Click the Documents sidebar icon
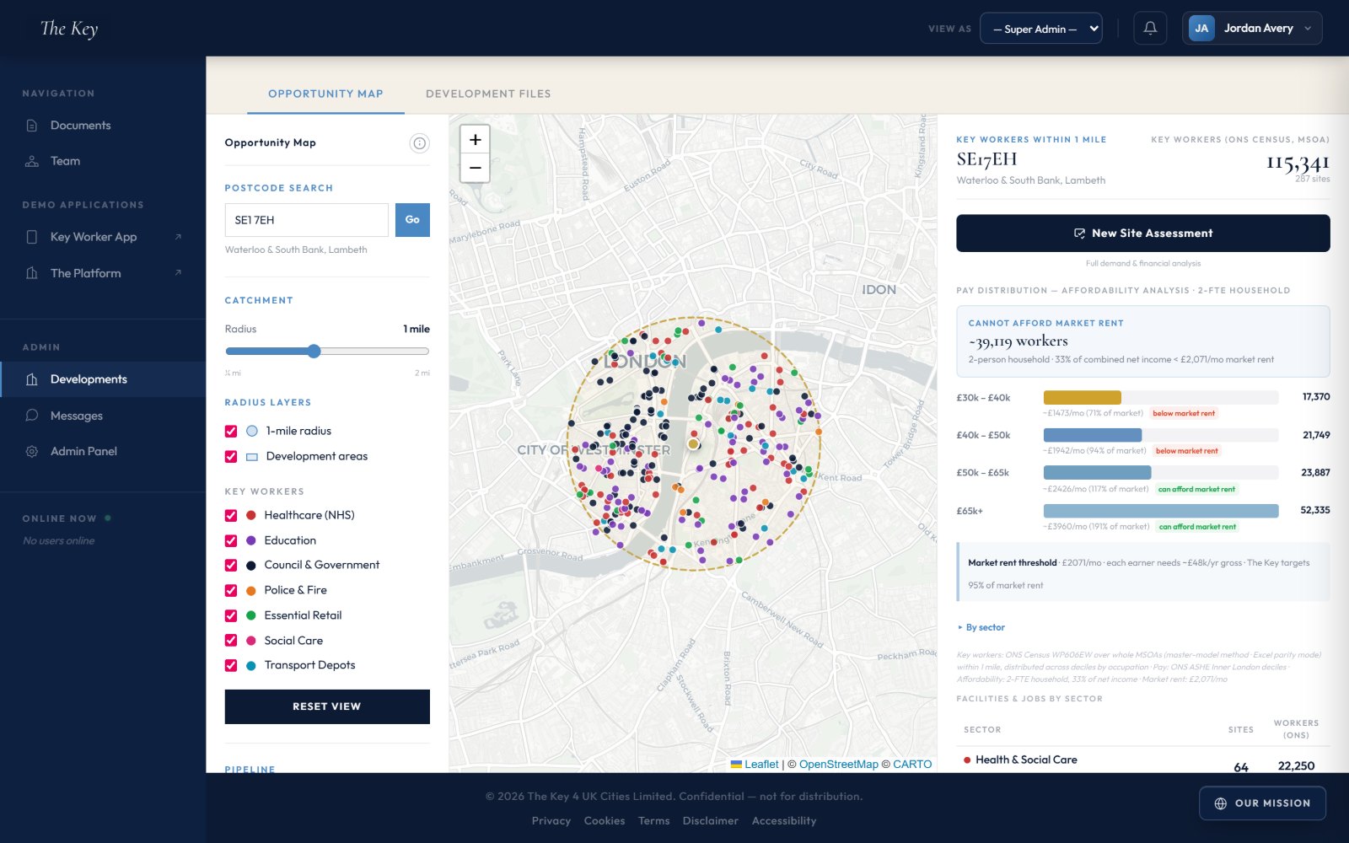The width and height of the screenshot is (1349, 843). click(x=32, y=126)
